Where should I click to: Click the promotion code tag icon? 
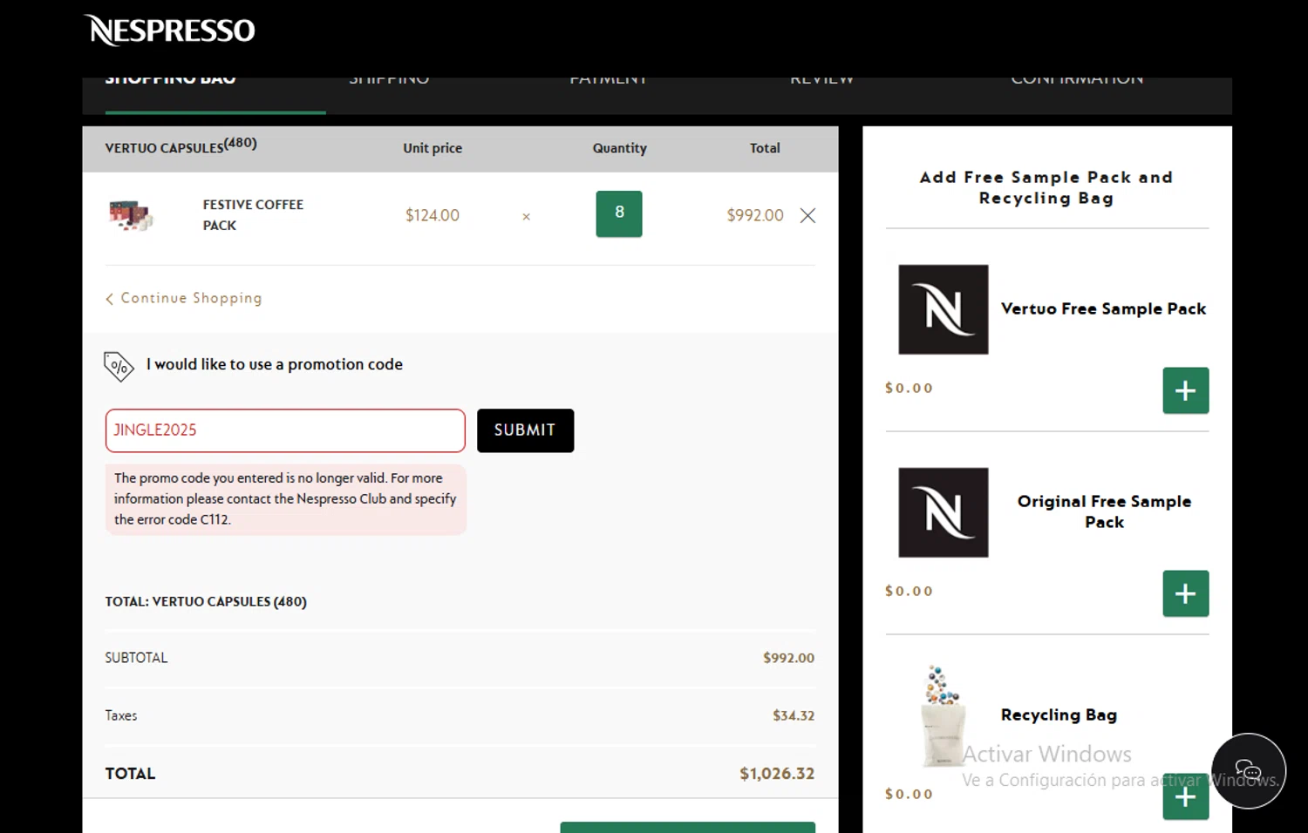(x=119, y=366)
